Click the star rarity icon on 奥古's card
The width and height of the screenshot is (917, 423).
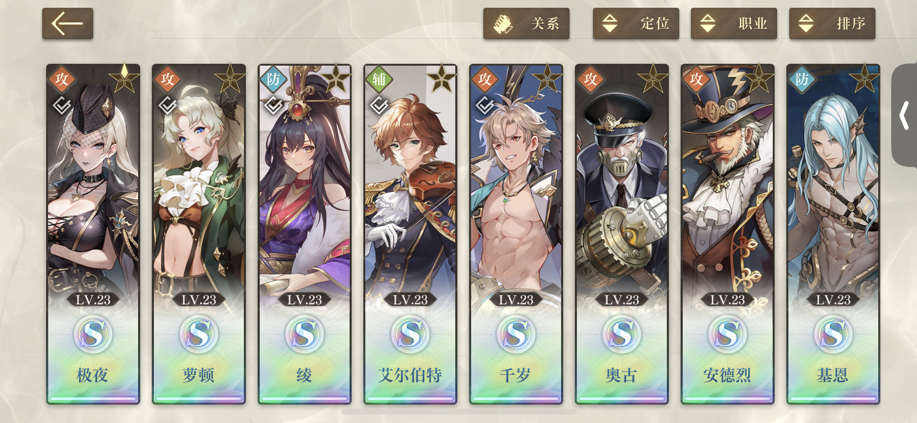653,79
